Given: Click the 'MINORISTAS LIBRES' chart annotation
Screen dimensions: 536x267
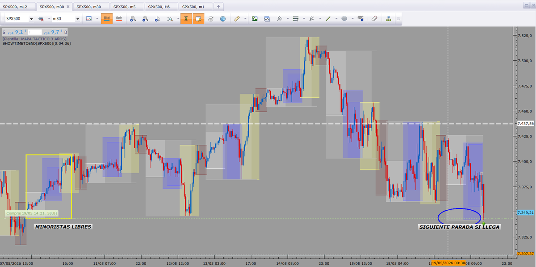Looking at the screenshot, I should click(63, 227).
